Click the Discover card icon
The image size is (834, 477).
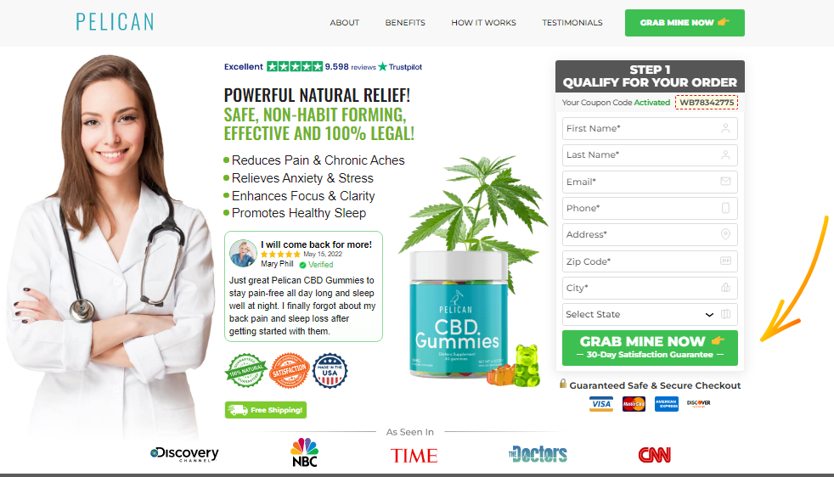(698, 403)
